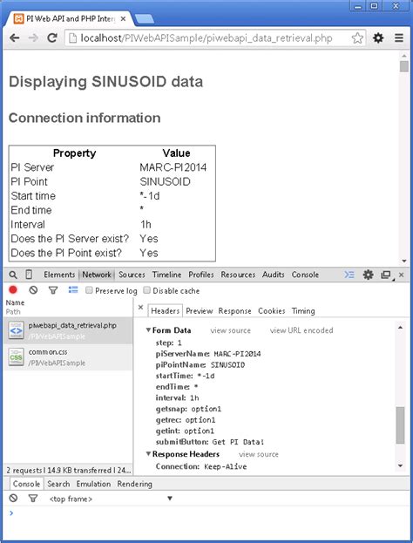Select the common.css file icon
The height and width of the screenshot is (543, 413).
17,357
